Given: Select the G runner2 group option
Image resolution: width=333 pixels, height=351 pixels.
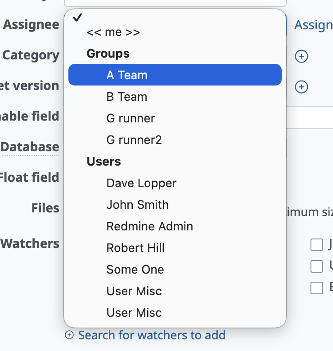Looking at the screenshot, I should (134, 140).
